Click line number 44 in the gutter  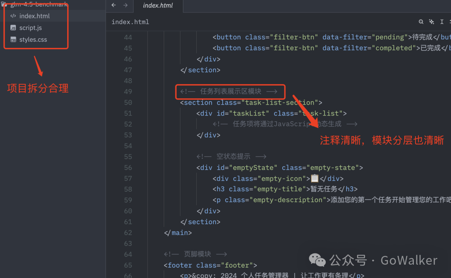(128, 38)
